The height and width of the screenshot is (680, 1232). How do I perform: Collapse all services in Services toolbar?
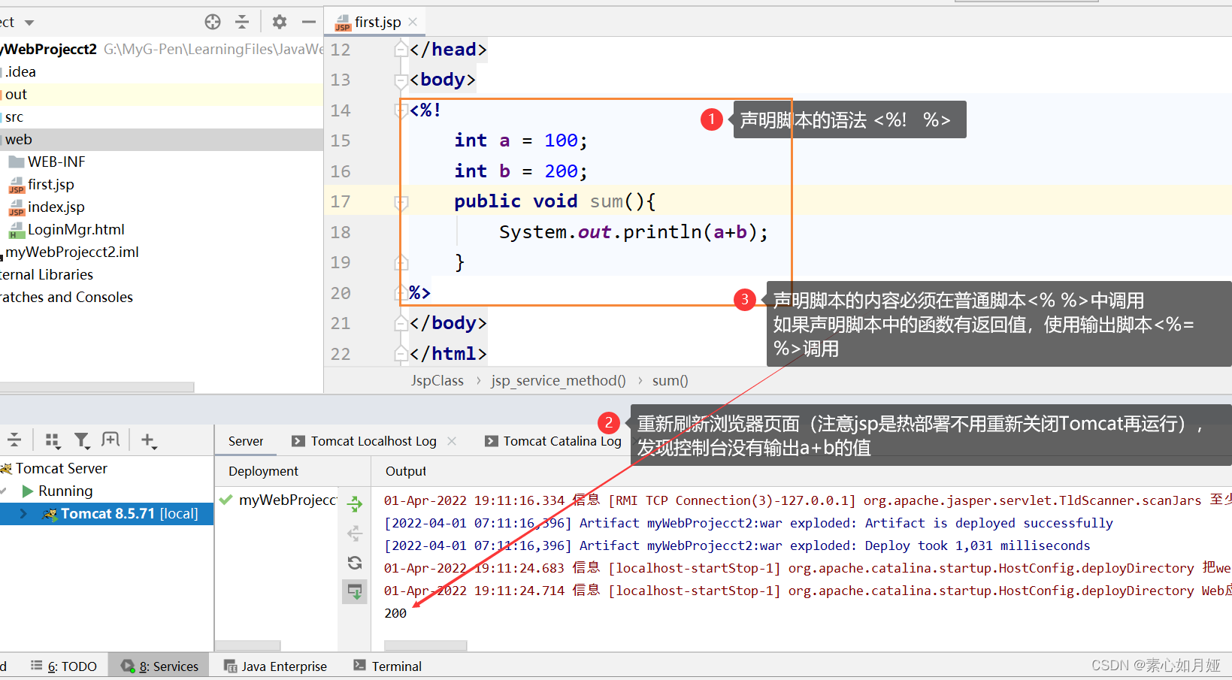14,440
